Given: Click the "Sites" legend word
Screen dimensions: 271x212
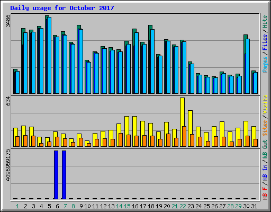Looking at the screenshot, I should click(x=265, y=128).
